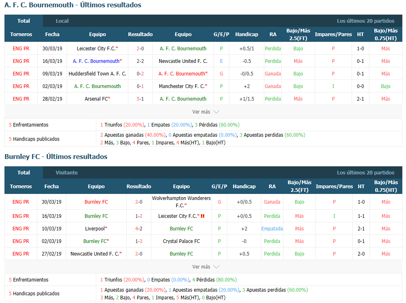Image resolution: width=406 pixels, height=303 pixels.
Task: Click the 0-2 result of Huddersfield vs Bournemouth
Action: point(140,74)
